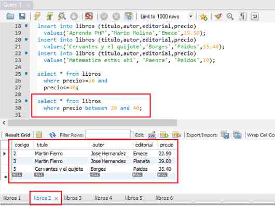Screen dimensions: 275x206
Task: Click the Wrap Cell Content label
Action: (261, 135)
